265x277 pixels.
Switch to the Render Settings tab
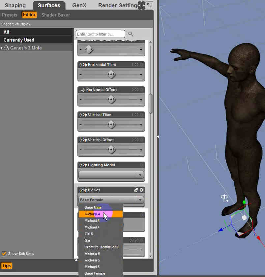[118, 6]
